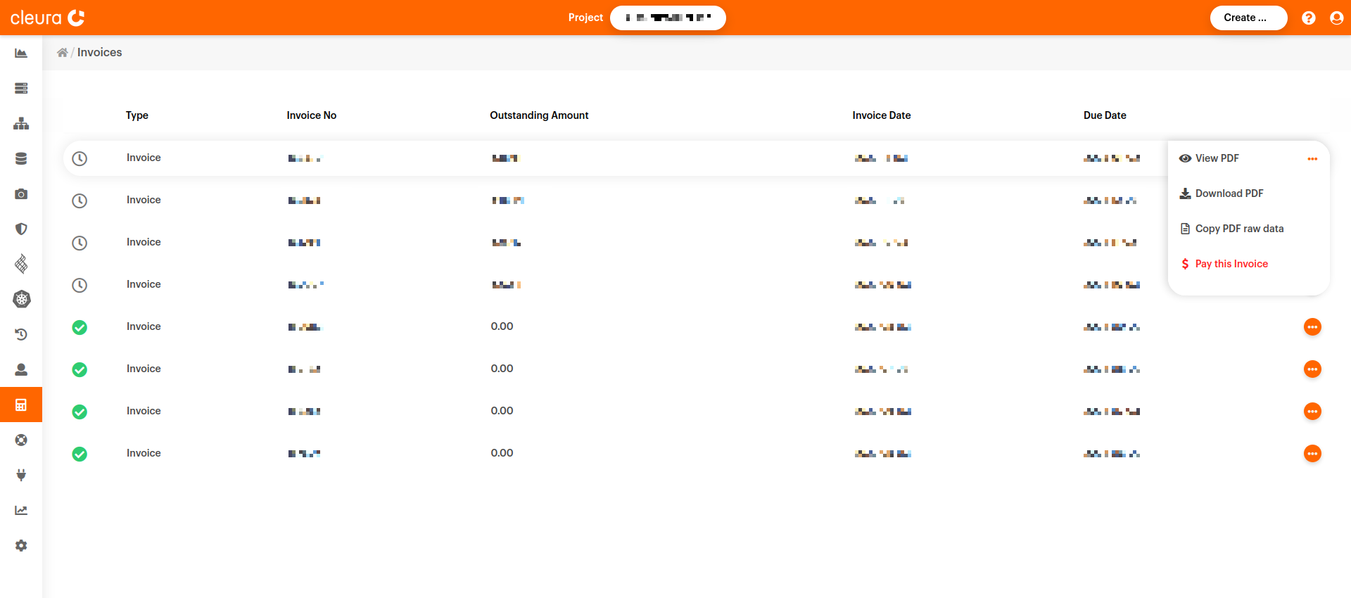Choose Download PDF in the menu
The width and height of the screenshot is (1351, 598).
(1229, 193)
